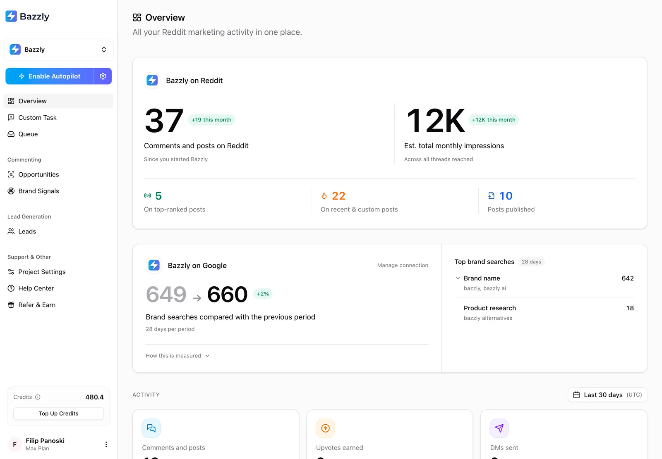This screenshot has height=459, width=662.
Task: Click the posts published document icon
Action: pos(491,196)
